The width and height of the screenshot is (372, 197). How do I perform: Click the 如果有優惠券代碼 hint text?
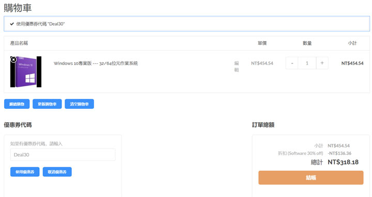click(x=36, y=144)
